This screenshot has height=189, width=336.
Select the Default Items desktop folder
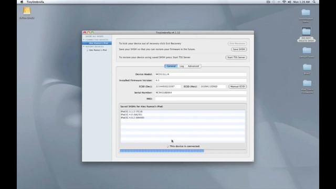point(307,51)
